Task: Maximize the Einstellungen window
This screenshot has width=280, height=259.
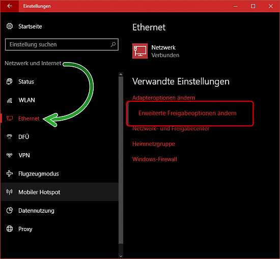Action: pos(253,6)
